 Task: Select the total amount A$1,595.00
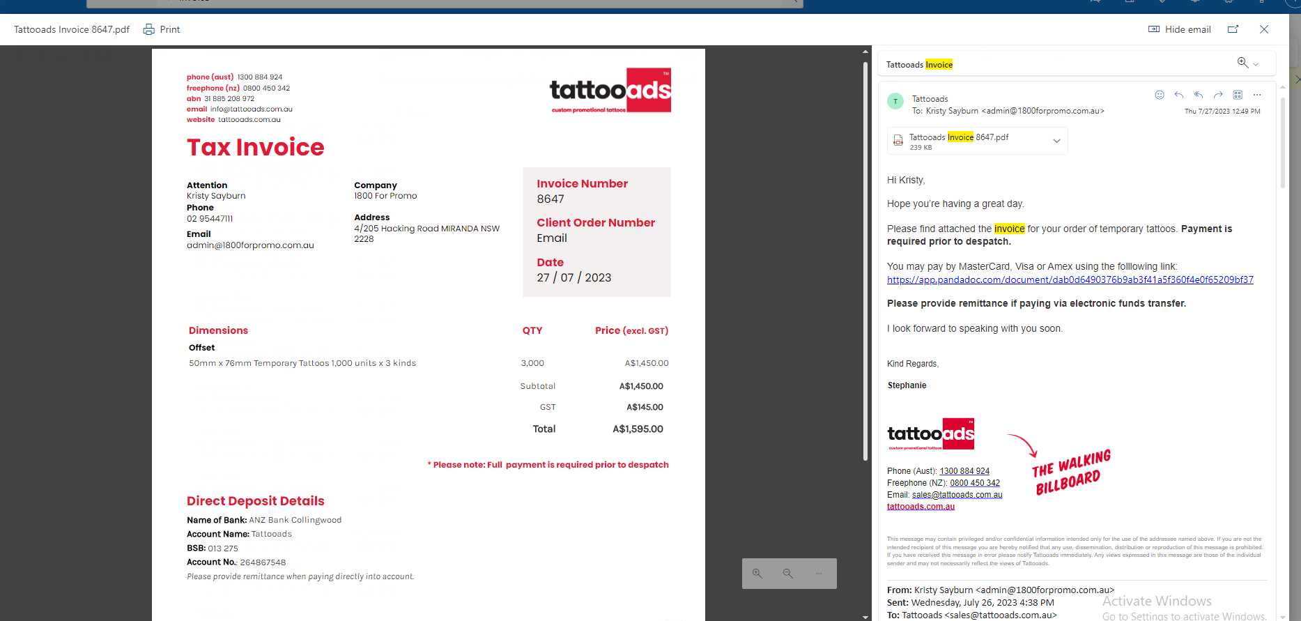638,429
